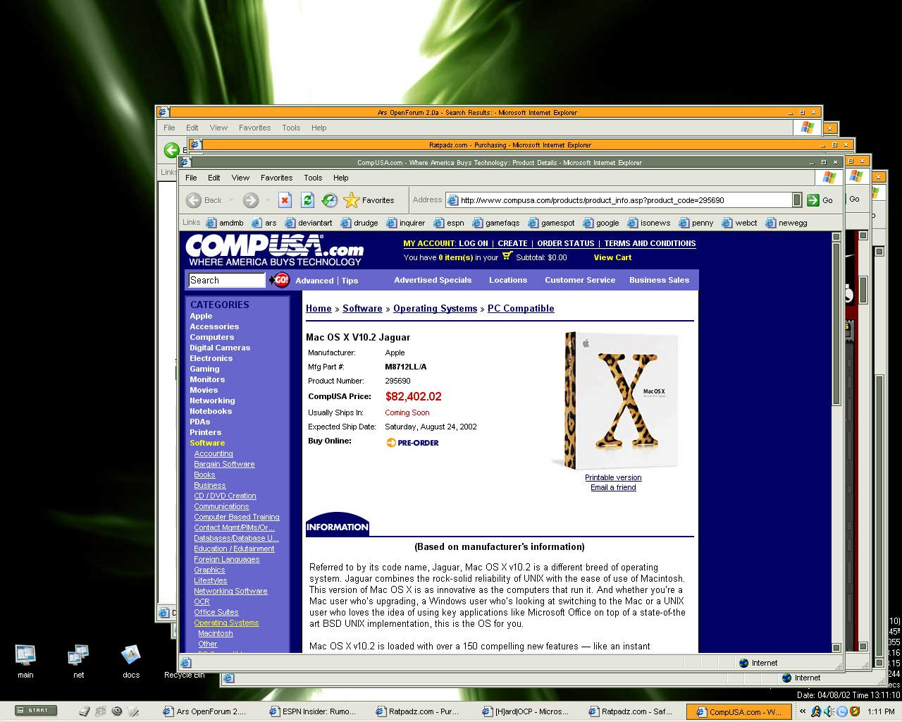Click the back arrow in Ars OpenForum window
This screenshot has height=722, width=902.
pos(171,149)
